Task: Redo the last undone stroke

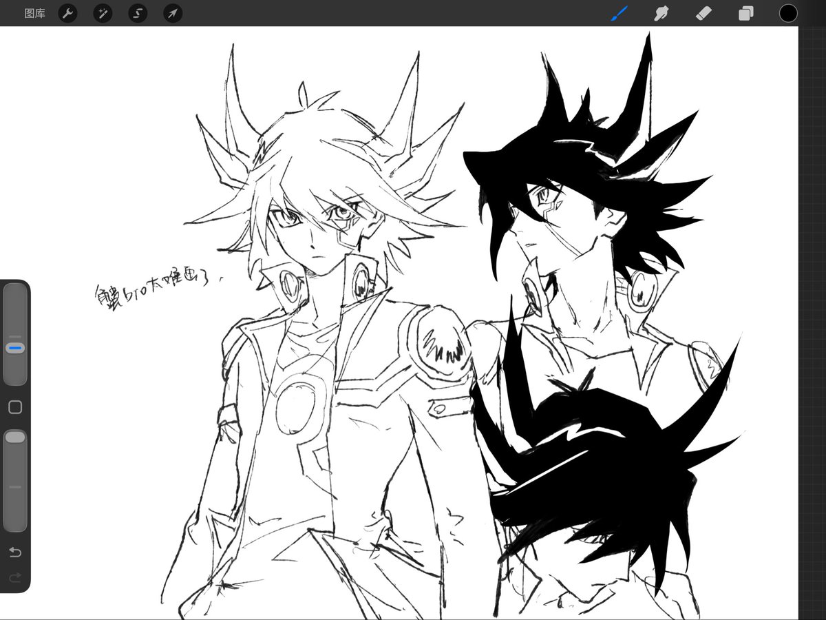Action: (15, 577)
